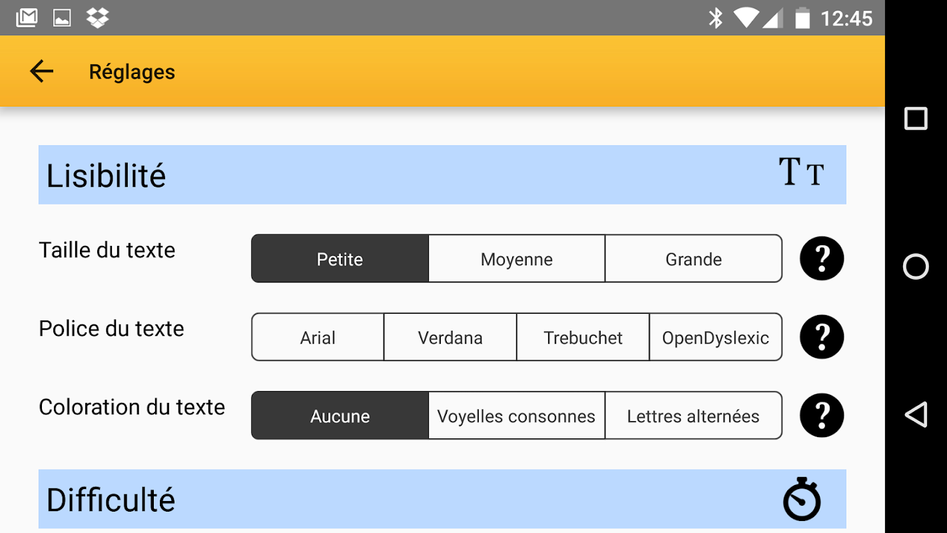Tap the text size icon in Lisibilité header
Viewport: 947px width, 533px height.
pos(801,173)
